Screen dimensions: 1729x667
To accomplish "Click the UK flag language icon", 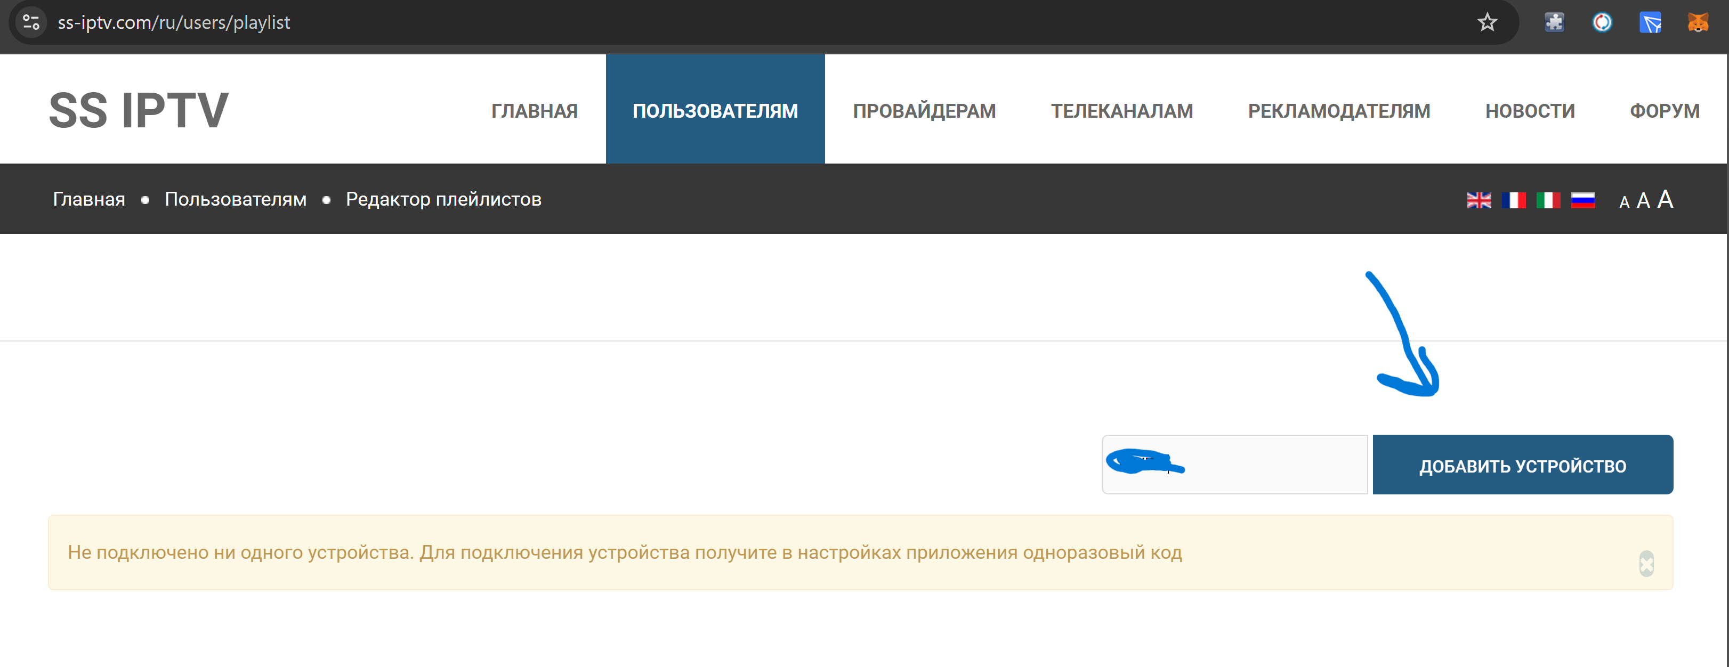I will pyautogui.click(x=1478, y=200).
